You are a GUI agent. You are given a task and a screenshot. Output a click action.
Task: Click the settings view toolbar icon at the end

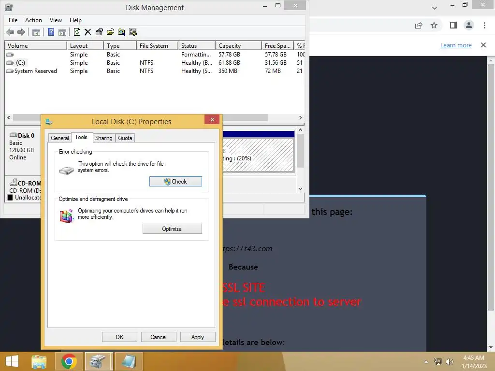point(133,32)
